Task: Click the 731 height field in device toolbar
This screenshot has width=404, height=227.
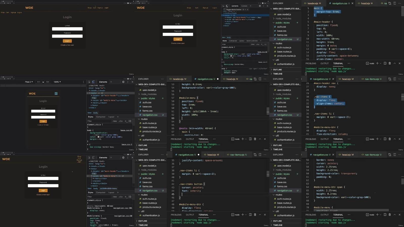Action: coord(47,82)
